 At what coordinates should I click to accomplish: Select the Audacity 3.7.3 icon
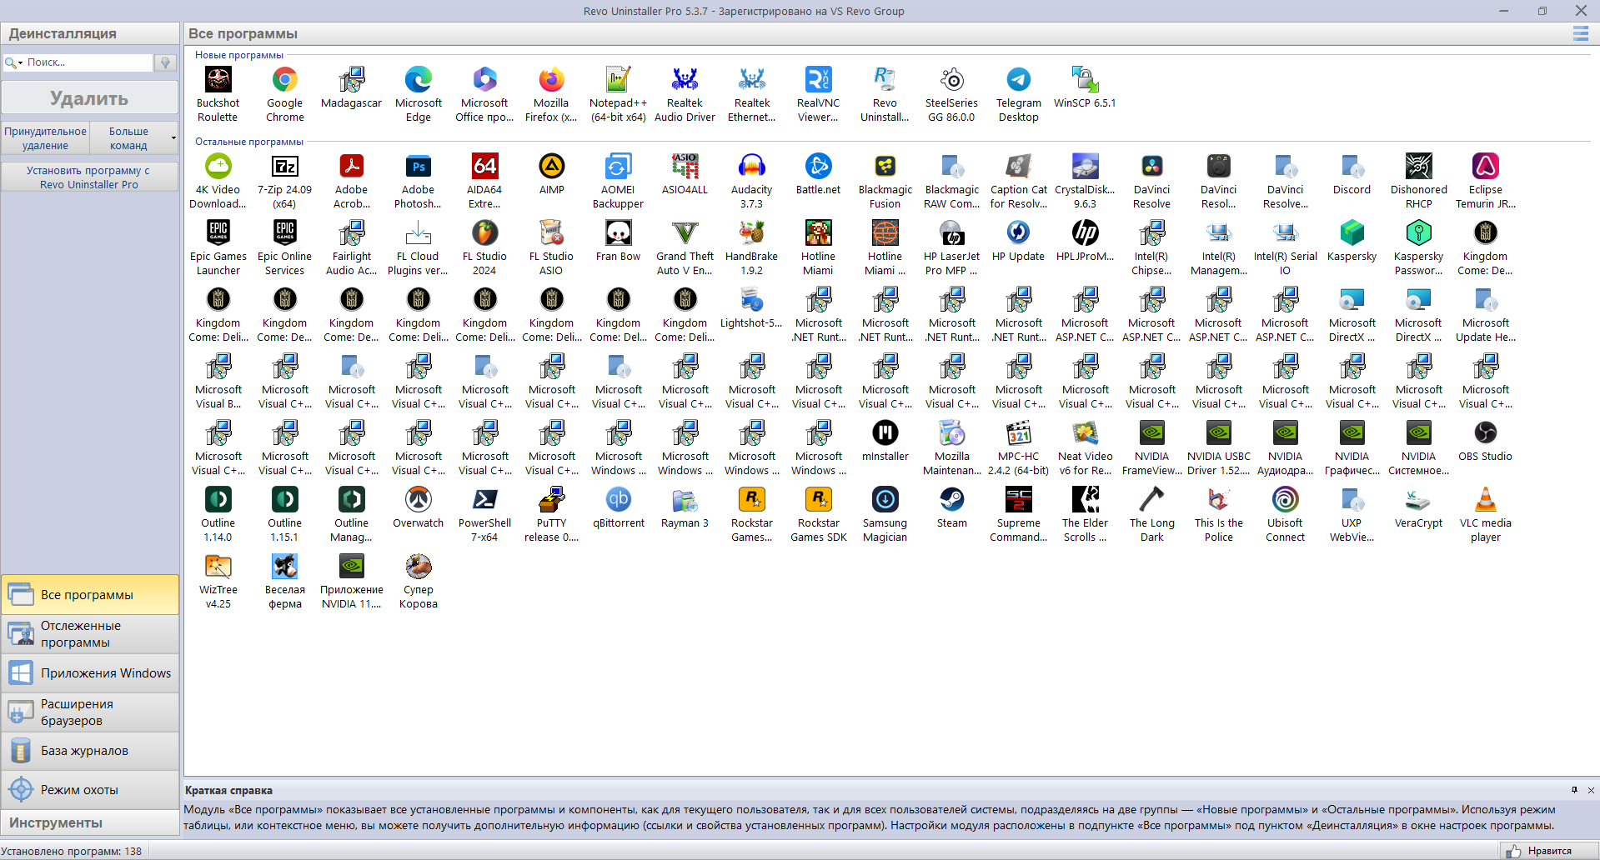(751, 167)
